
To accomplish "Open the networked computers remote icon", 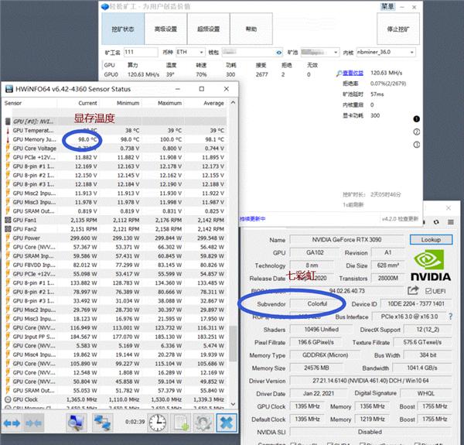I will tap(102, 423).
